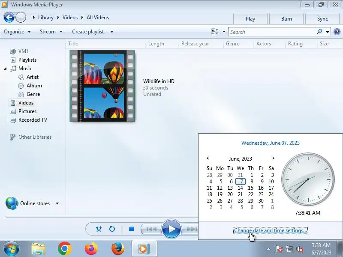Click the muted volume tray icon
The width and height of the screenshot is (343, 257).
point(300,249)
